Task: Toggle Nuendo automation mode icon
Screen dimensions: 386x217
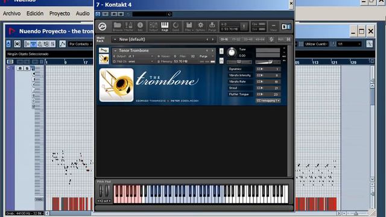Action: coord(63,44)
